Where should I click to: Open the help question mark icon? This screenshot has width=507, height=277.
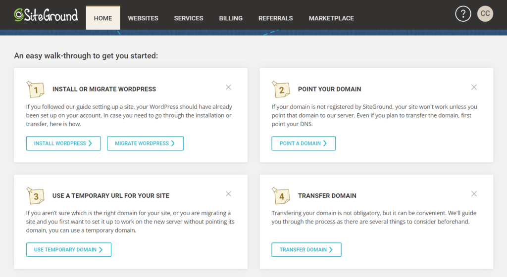[463, 14]
